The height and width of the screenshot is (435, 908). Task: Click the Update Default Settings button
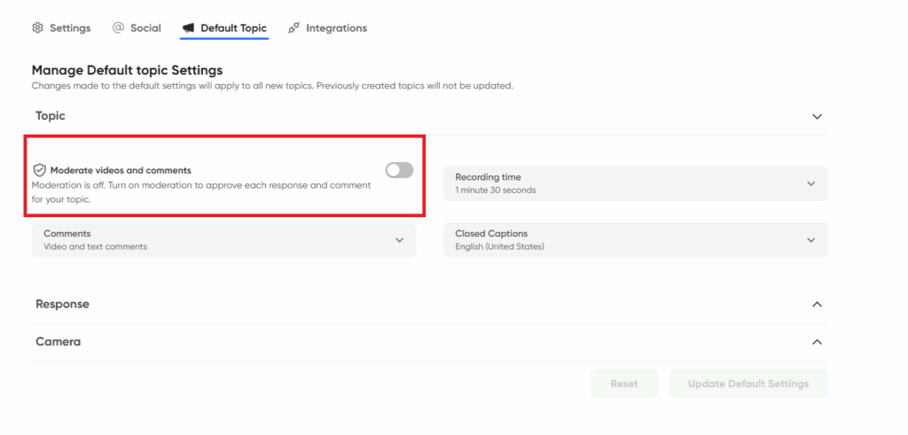tap(748, 384)
